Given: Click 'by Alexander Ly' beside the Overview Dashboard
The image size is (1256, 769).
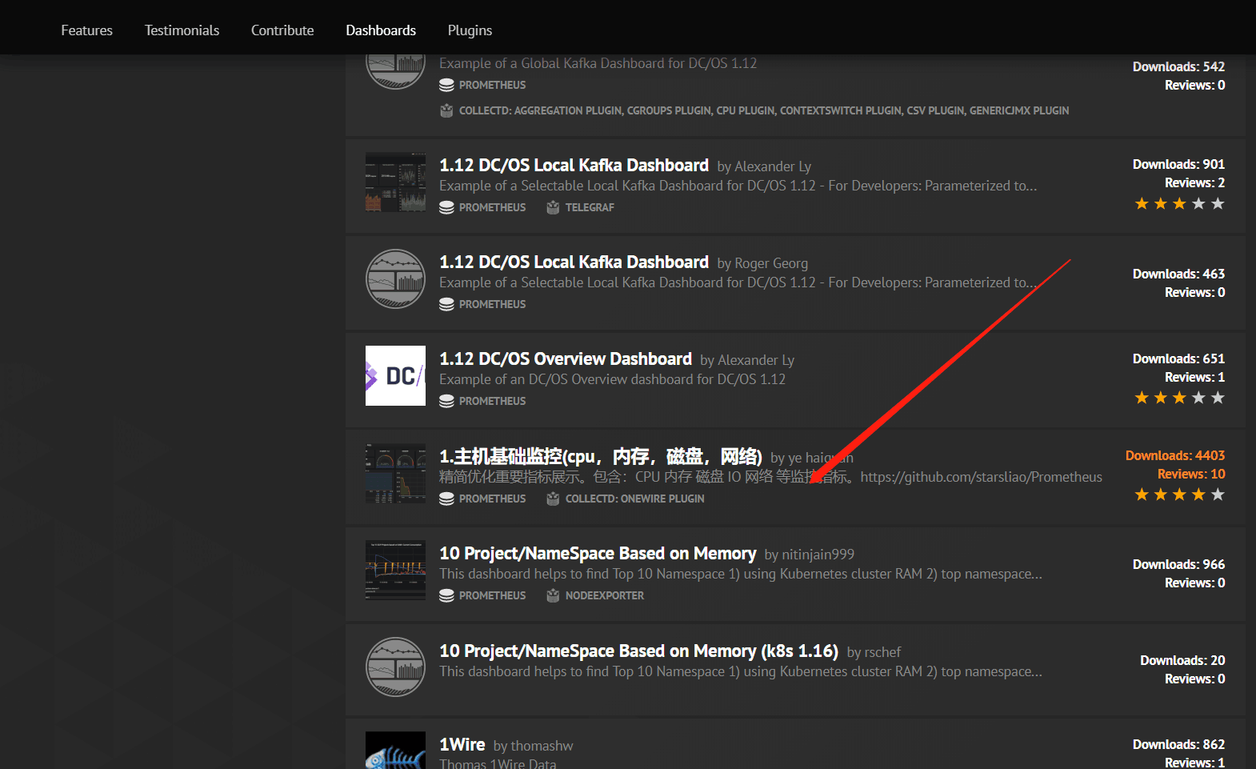Looking at the screenshot, I should tap(747, 360).
